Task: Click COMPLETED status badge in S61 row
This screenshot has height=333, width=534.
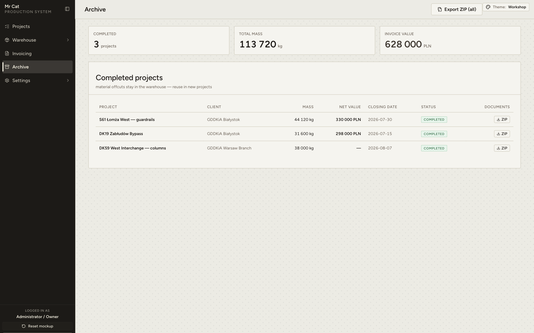Action: (434, 120)
